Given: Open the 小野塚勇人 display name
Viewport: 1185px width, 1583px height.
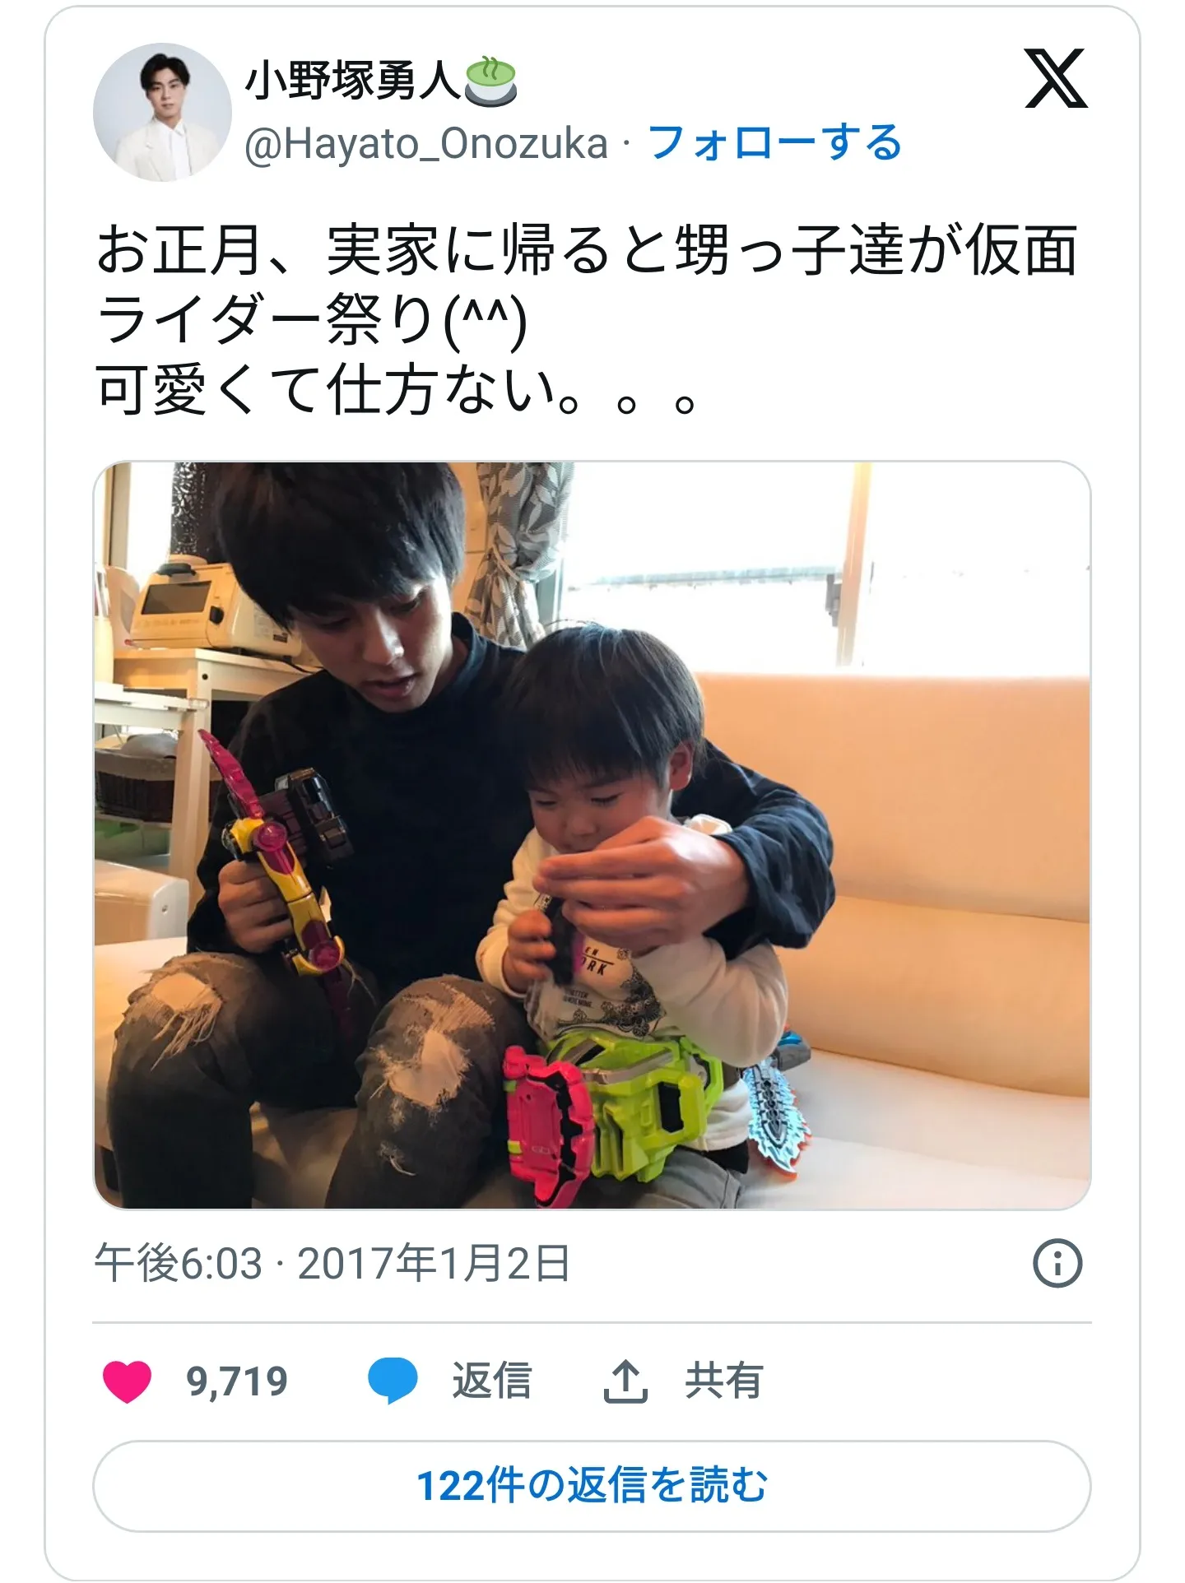Looking at the screenshot, I should click(352, 81).
